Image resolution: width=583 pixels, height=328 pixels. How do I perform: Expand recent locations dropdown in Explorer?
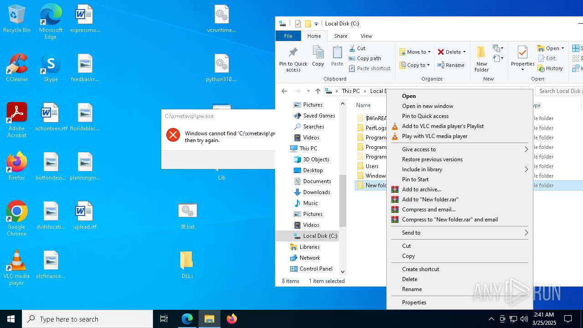click(308, 91)
